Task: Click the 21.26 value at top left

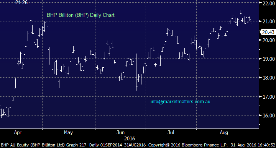Action: pos(21,2)
